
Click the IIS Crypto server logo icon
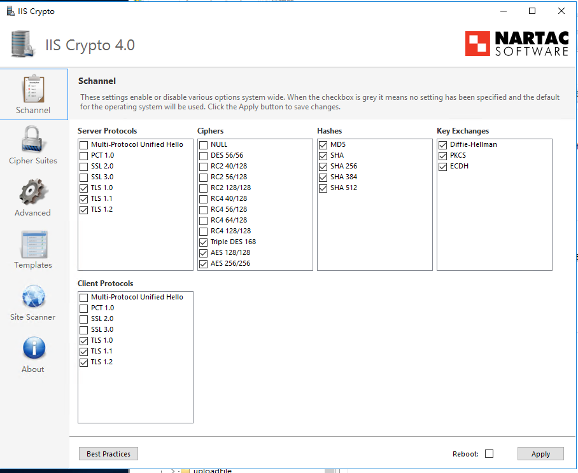(x=23, y=44)
